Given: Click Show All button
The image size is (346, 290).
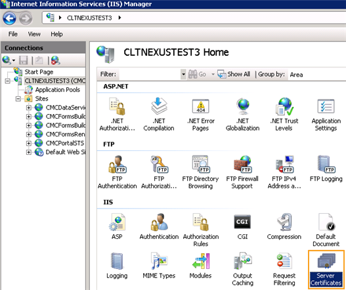Looking at the screenshot, I should click(234, 74).
